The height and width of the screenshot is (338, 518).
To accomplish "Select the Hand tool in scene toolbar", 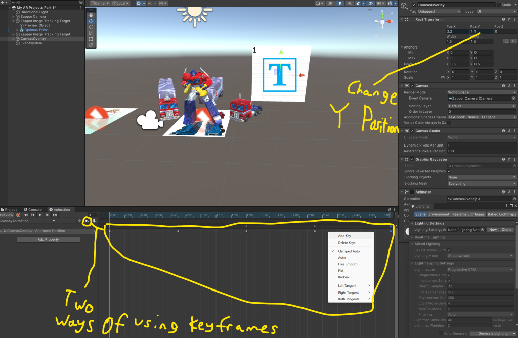I will coord(91,15).
